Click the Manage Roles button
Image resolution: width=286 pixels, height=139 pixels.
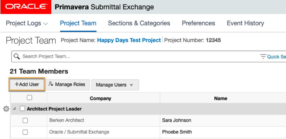pos(67,84)
